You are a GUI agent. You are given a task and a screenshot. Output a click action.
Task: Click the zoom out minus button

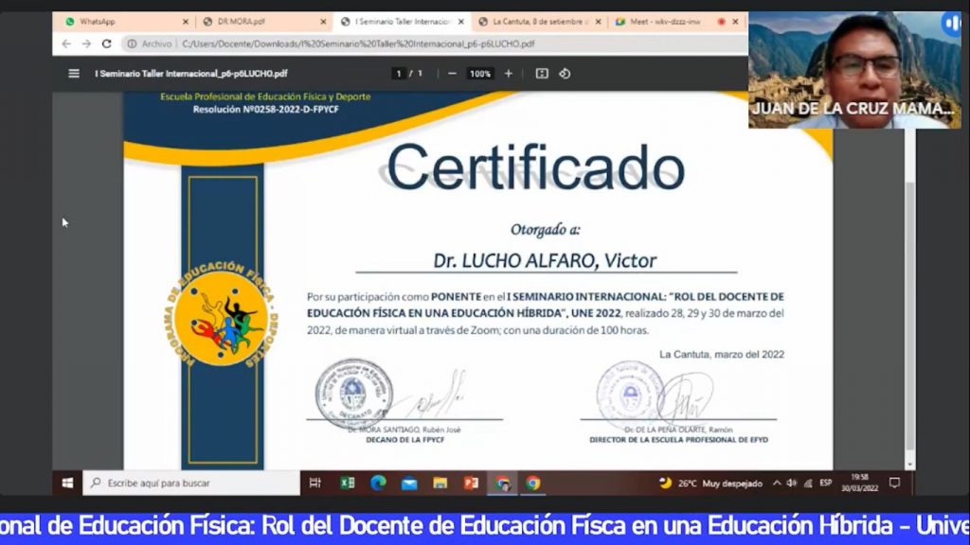[x=452, y=74]
